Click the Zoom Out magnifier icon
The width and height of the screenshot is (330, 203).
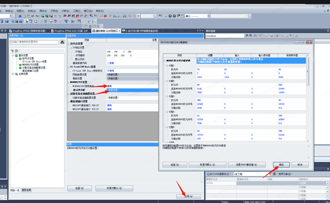[x=134, y=16]
